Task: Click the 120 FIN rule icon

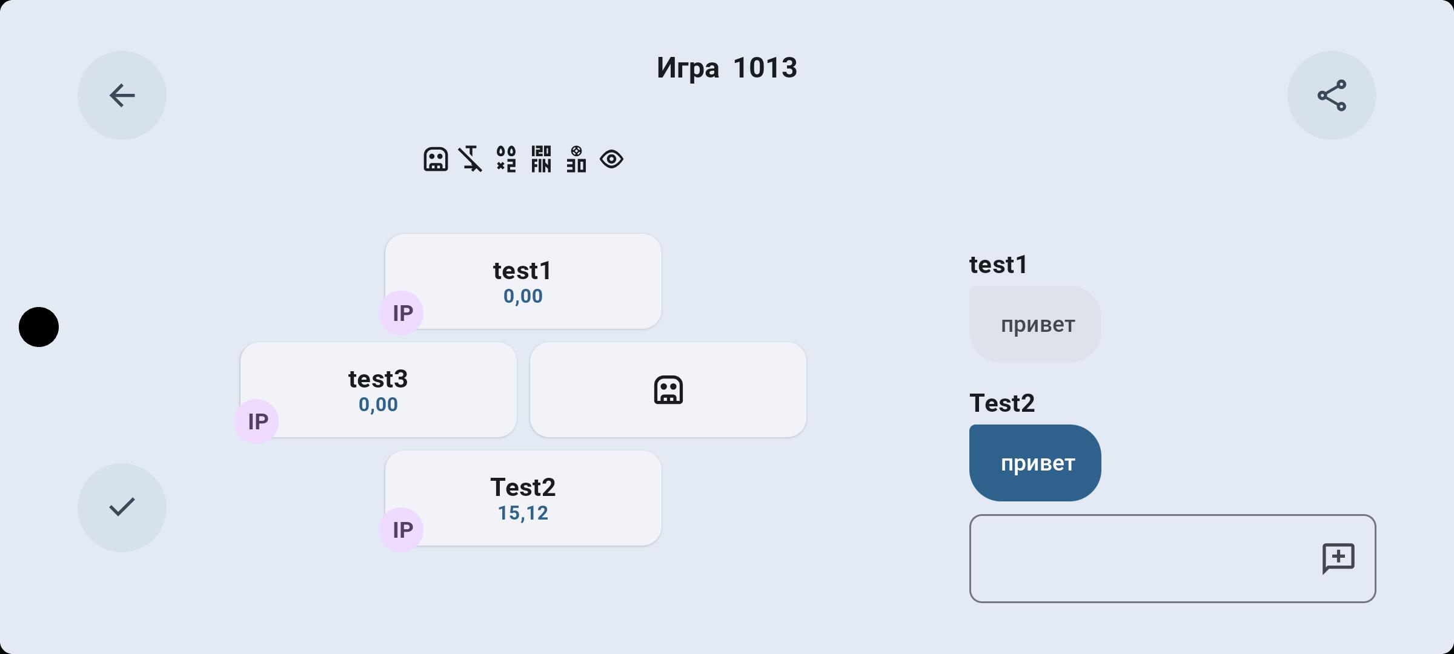Action: click(541, 159)
